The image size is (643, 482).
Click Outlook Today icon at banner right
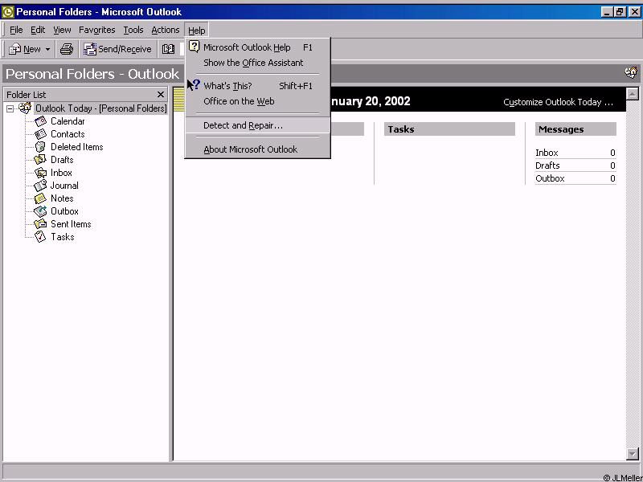631,73
